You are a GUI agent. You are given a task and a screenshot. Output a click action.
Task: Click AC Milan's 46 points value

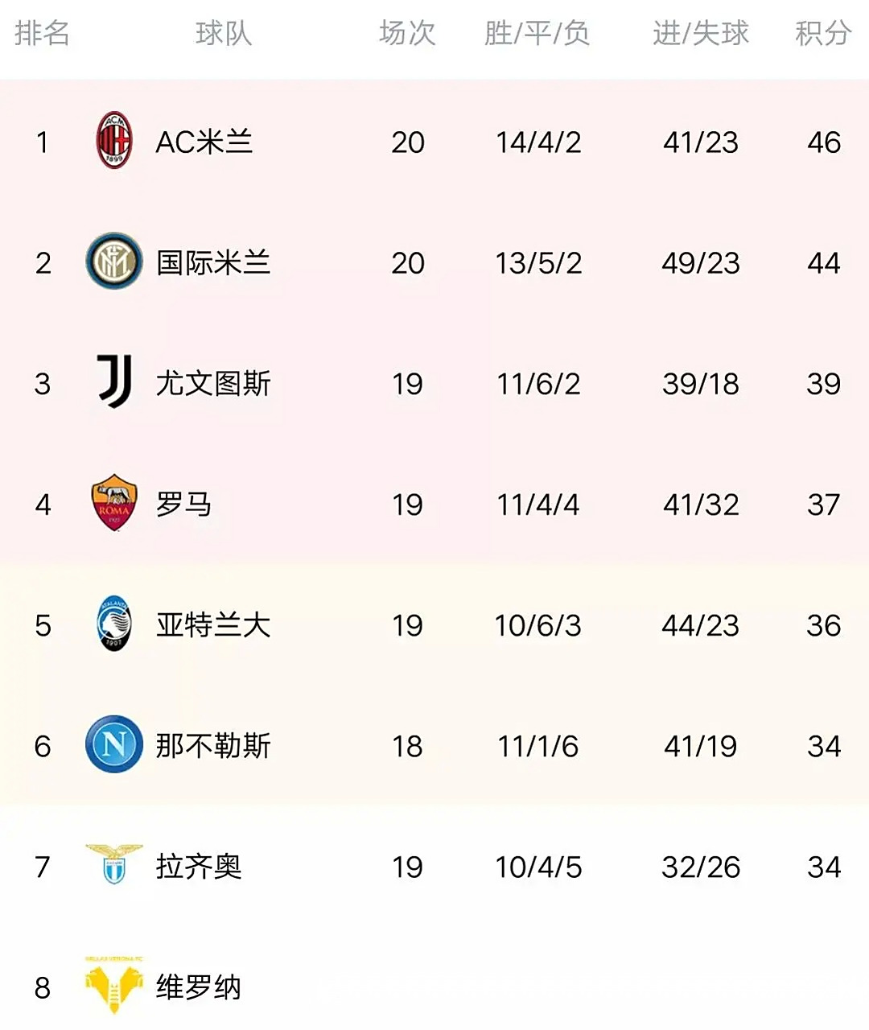(824, 142)
